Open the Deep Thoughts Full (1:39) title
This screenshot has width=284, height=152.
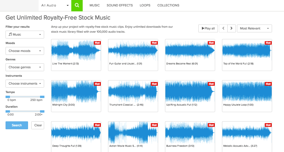coord(67,146)
